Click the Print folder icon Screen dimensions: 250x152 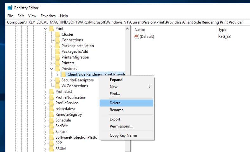click(51, 29)
